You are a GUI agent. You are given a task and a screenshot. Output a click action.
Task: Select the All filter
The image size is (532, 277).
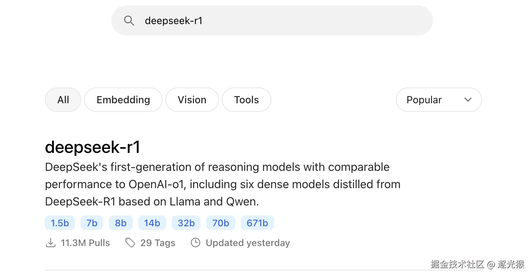(x=63, y=100)
